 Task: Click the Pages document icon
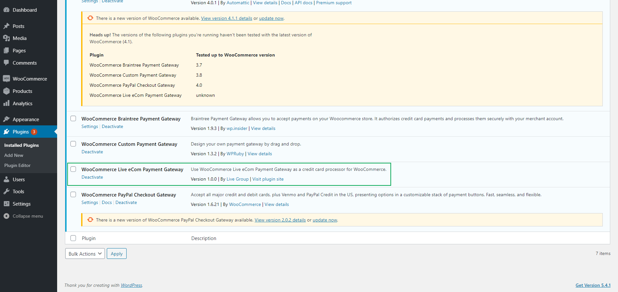pyautogui.click(x=6, y=50)
